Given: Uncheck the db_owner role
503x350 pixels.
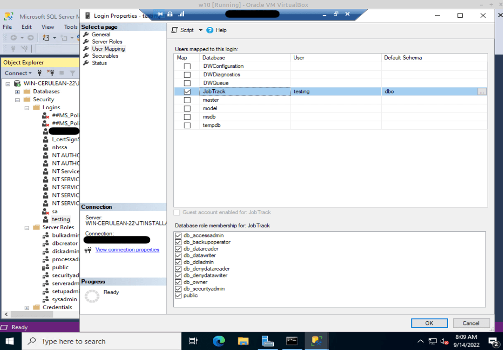Looking at the screenshot, I should (x=179, y=282).
